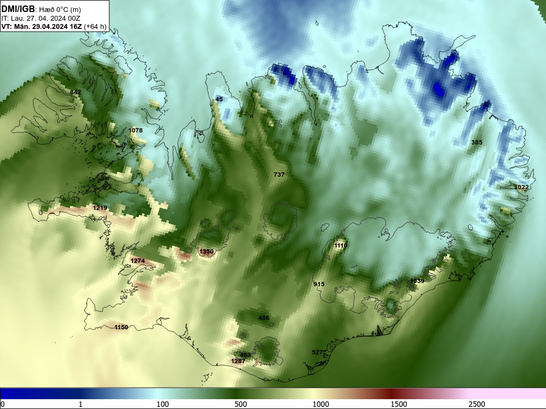Click the map value 842
The image size is (546, 409).
(x=75, y=92)
